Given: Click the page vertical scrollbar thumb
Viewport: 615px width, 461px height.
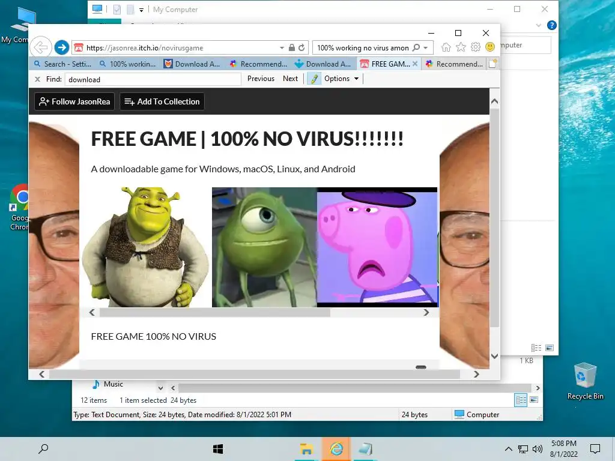Looking at the screenshot, I should pyautogui.click(x=495, y=217).
